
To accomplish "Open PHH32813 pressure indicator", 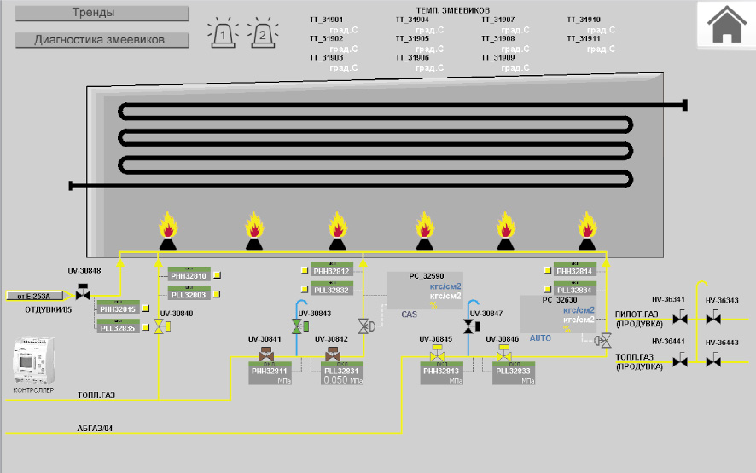I will 442,374.
